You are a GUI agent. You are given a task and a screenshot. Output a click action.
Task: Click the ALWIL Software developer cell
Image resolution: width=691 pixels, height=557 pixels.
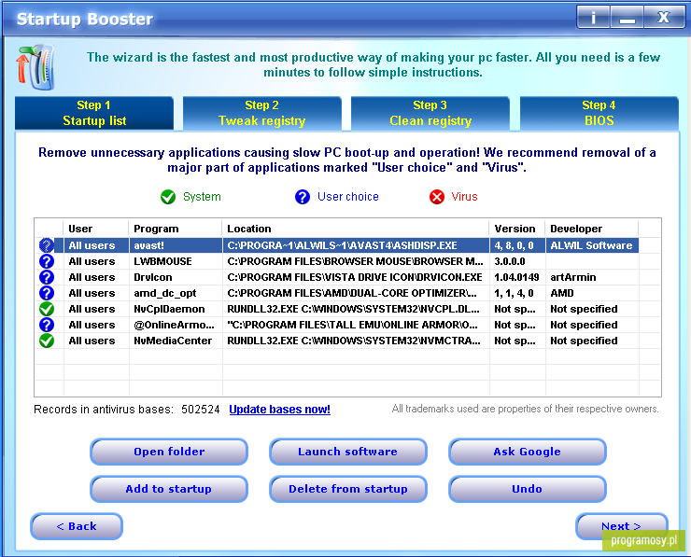pyautogui.click(x=591, y=245)
